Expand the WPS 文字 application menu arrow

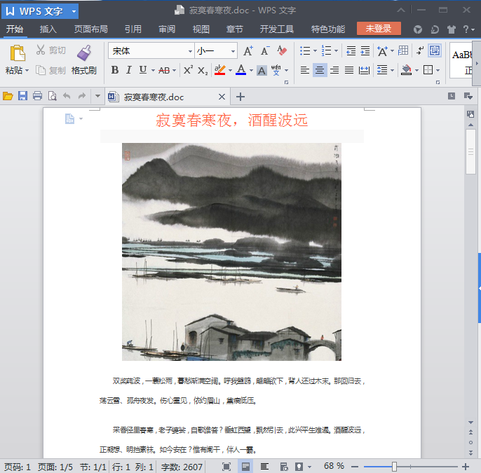click(x=74, y=12)
